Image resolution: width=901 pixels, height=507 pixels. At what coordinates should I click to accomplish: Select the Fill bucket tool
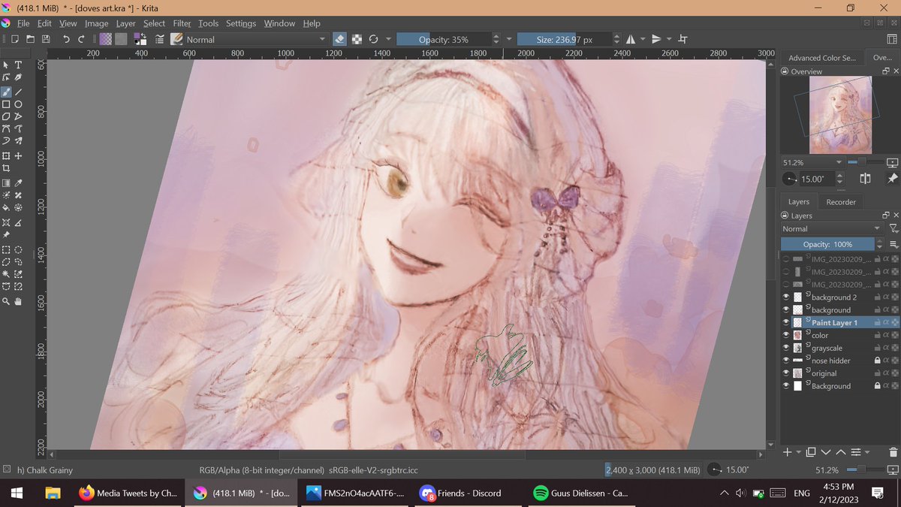coord(6,207)
